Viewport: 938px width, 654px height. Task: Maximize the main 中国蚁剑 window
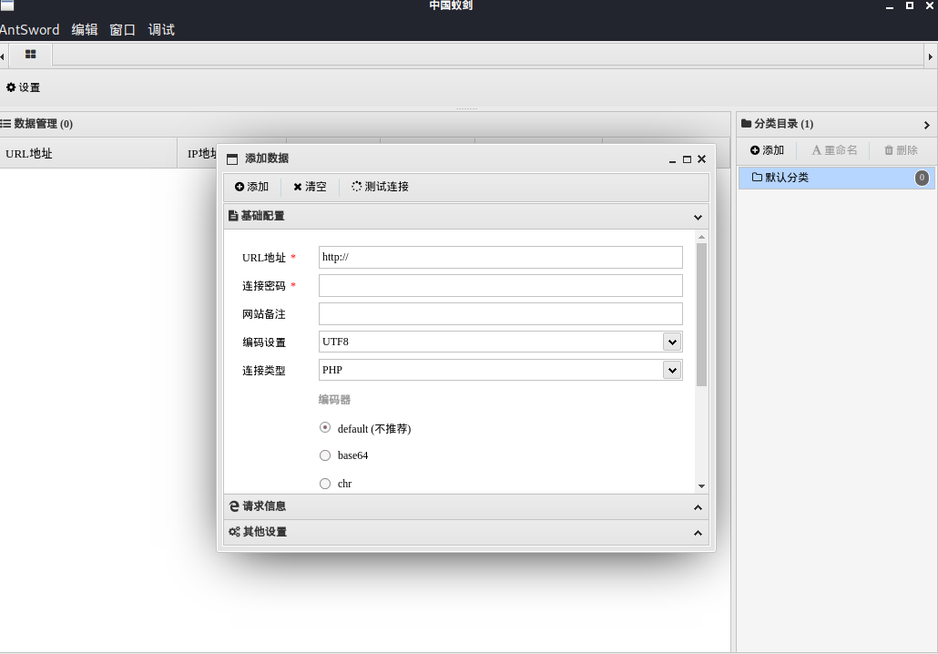pyautogui.click(x=909, y=5)
